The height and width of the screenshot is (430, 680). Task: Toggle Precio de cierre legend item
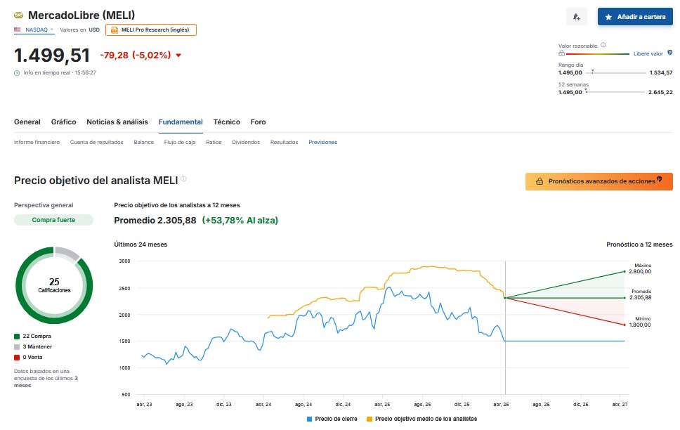tap(332, 419)
